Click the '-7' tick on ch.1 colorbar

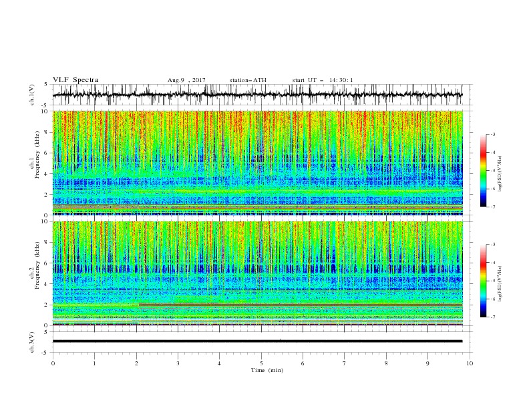pyautogui.click(x=493, y=207)
